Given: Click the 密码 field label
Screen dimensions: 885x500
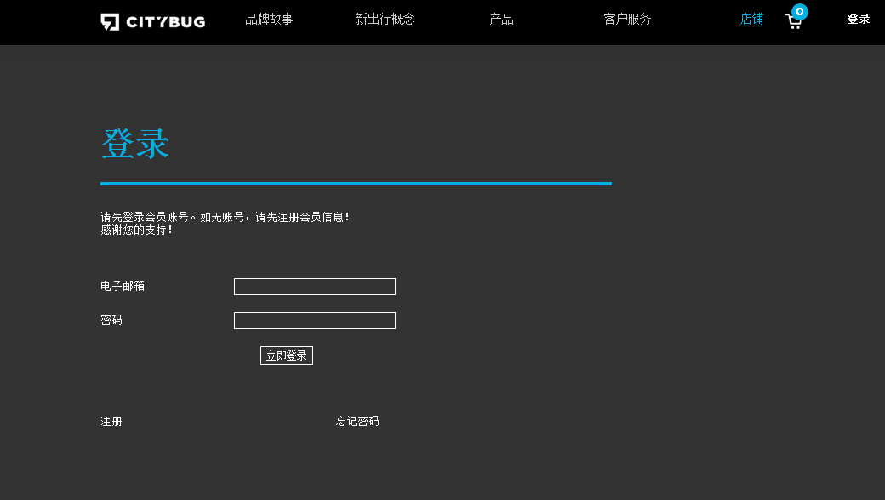Looking at the screenshot, I should 111,321.
